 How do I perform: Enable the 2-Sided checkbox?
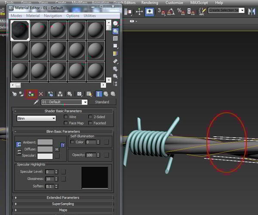(x=90, y=117)
